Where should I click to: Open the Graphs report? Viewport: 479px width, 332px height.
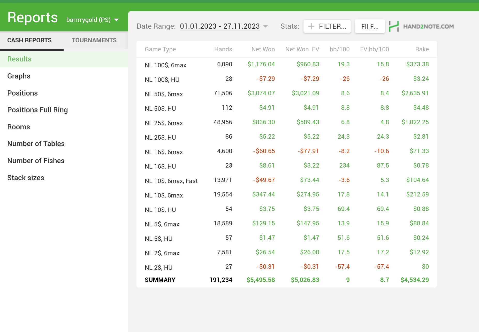64,76
